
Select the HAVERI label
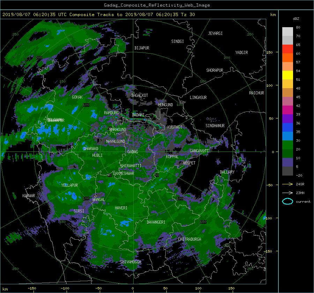[x=121, y=208]
